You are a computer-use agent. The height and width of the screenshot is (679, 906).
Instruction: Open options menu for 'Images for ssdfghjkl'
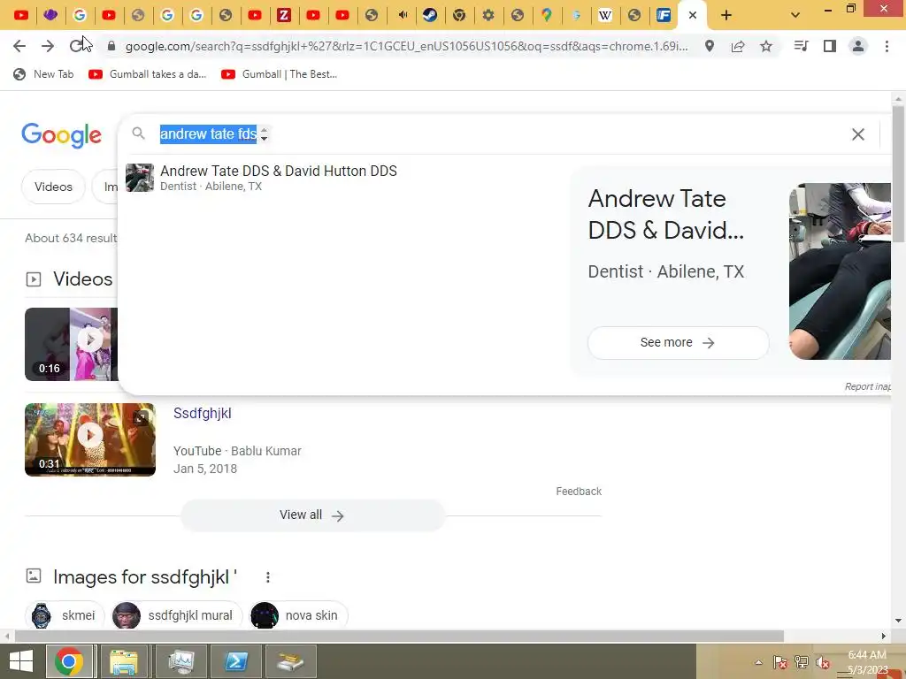coord(267,577)
